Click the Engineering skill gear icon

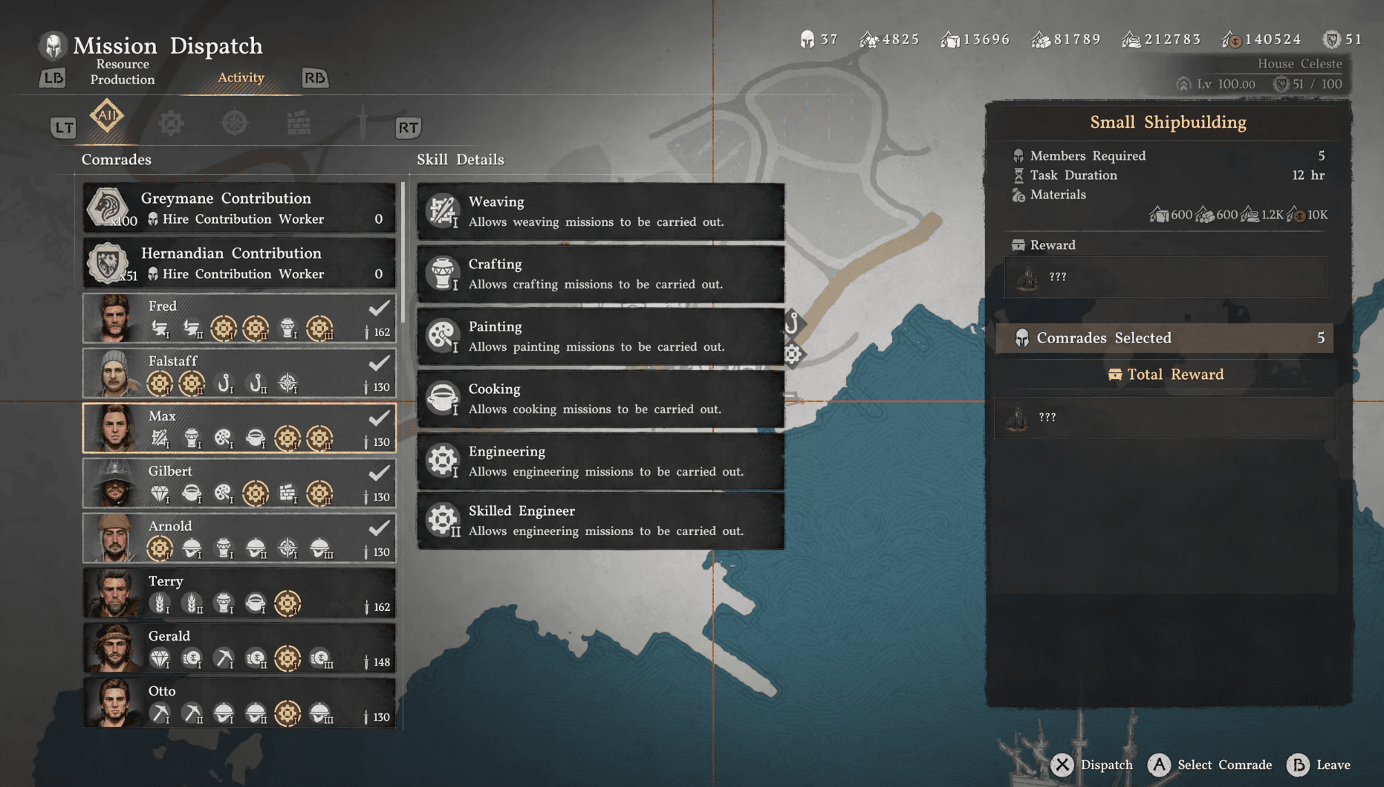(x=442, y=460)
